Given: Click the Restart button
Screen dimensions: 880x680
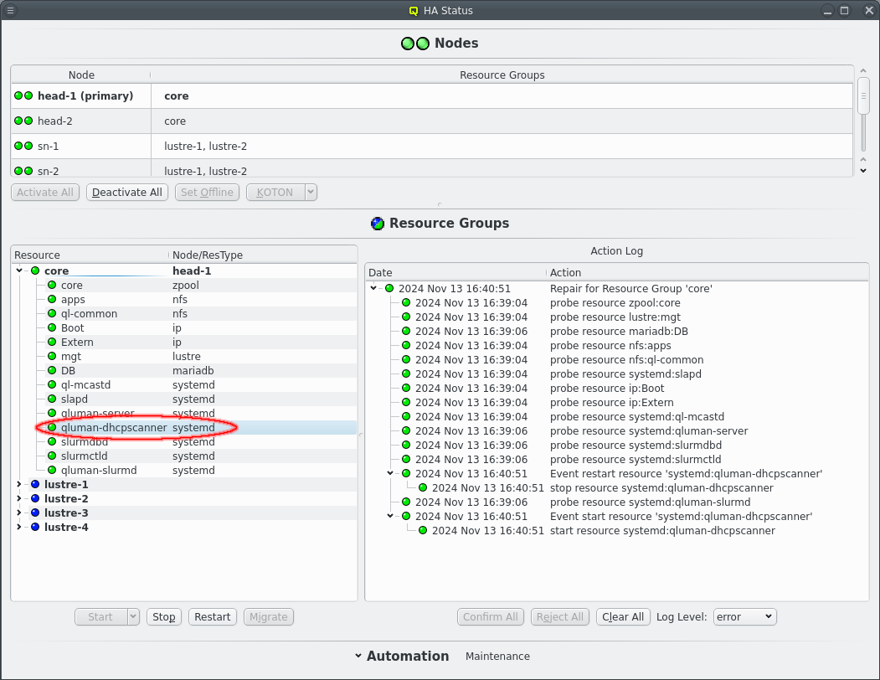Looking at the screenshot, I should (212, 616).
